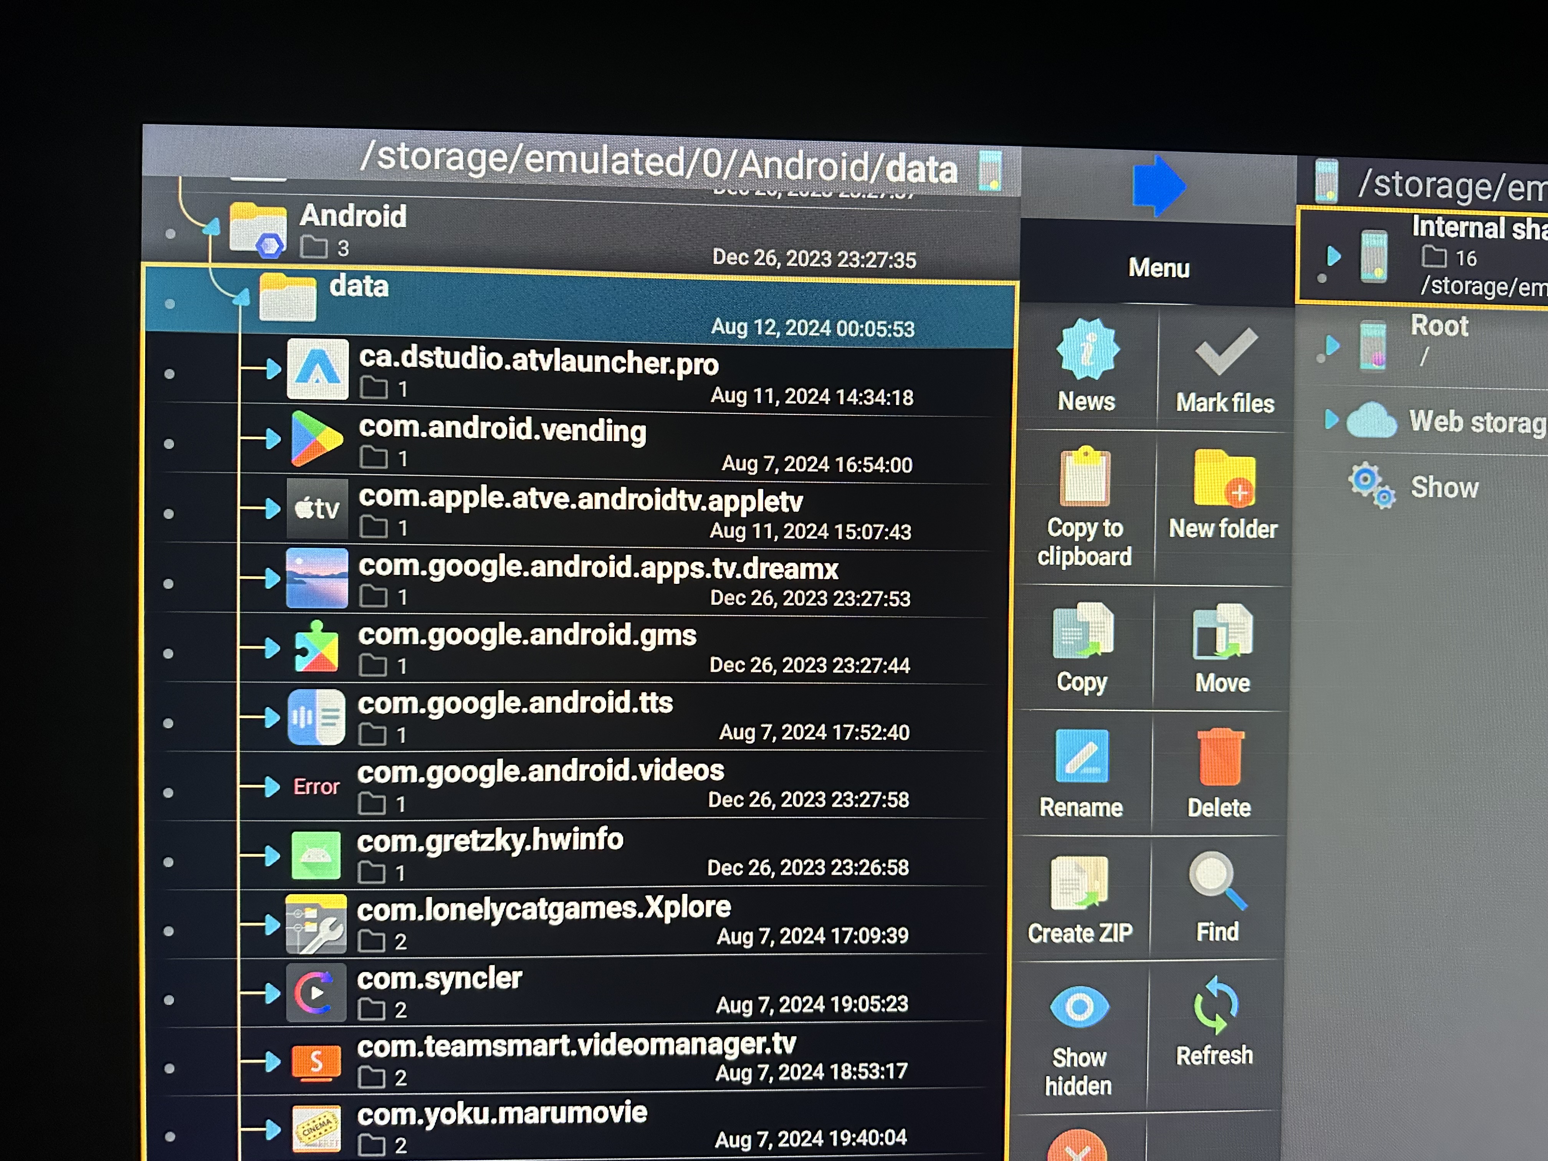The image size is (1548, 1161).
Task: Expand com.lonelycatgames.Xplore arrow
Action: (x=272, y=925)
